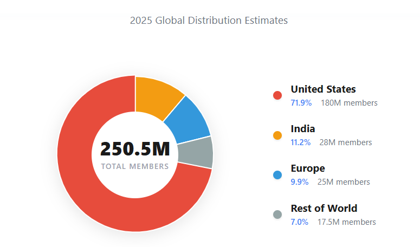Click the 2025 Global Distribution Estimates title

coord(209,21)
